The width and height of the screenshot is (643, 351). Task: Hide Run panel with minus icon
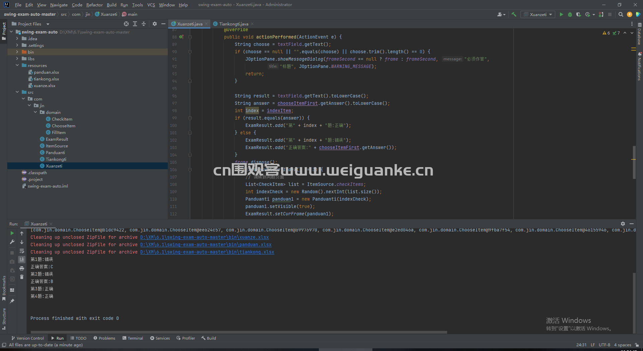(x=632, y=224)
